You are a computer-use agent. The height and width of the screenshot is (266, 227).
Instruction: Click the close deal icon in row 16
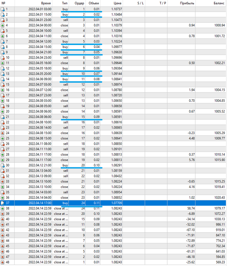[2, 90]
